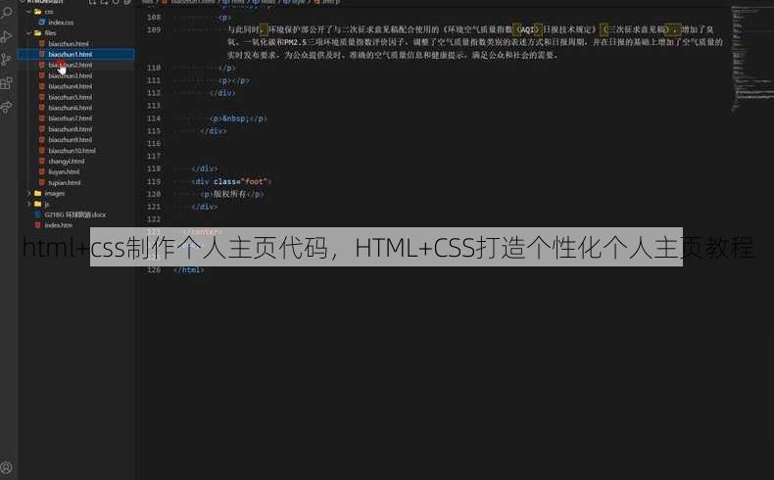The height and width of the screenshot is (480, 774).
Task: Click the folder icon of the files folder
Action: [37, 33]
